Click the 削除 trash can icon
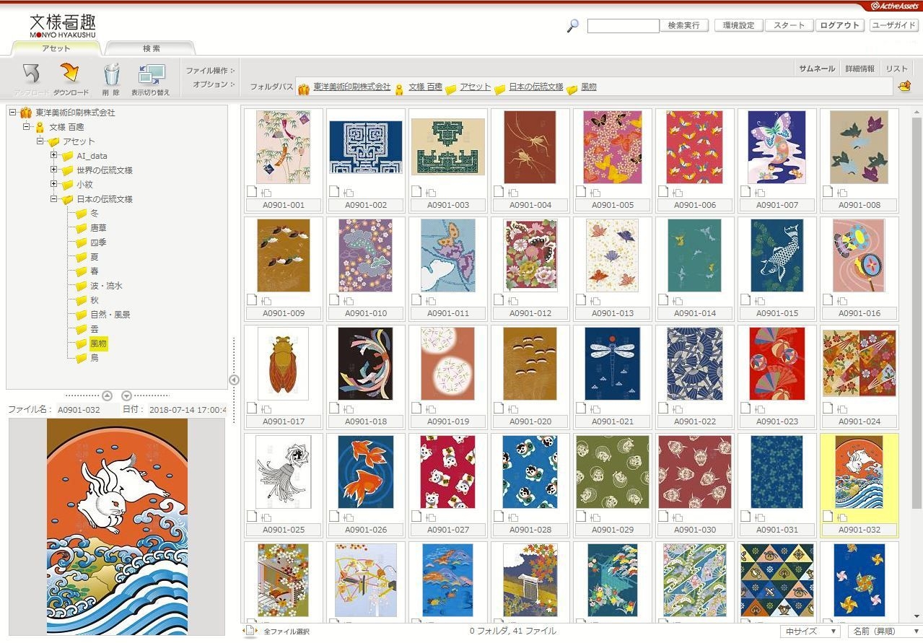Screen dimensions: 923x643 [111, 74]
